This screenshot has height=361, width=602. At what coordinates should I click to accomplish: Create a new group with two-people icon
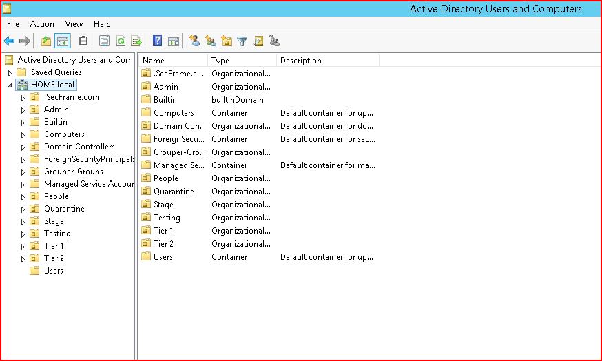211,41
